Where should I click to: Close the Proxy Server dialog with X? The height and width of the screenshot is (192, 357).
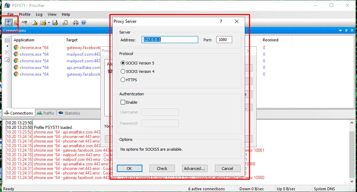(237, 21)
